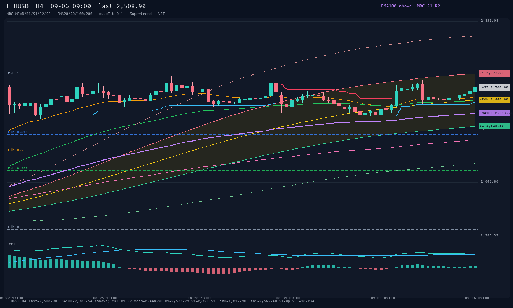Click the 08-28 13:00 time axis label
Screen dimensions: 513x308
(x=200, y=298)
